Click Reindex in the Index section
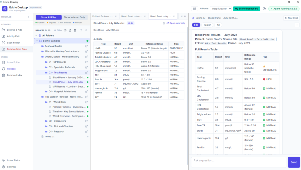The image size is (301, 170). (11, 69)
